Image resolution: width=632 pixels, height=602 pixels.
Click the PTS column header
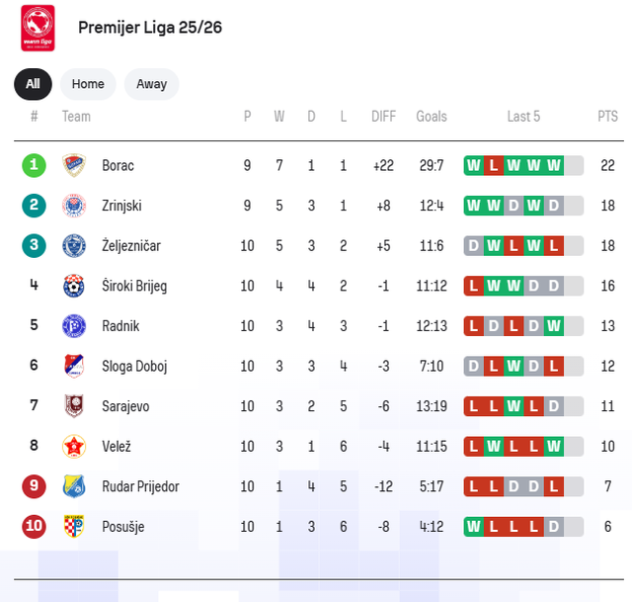607,117
